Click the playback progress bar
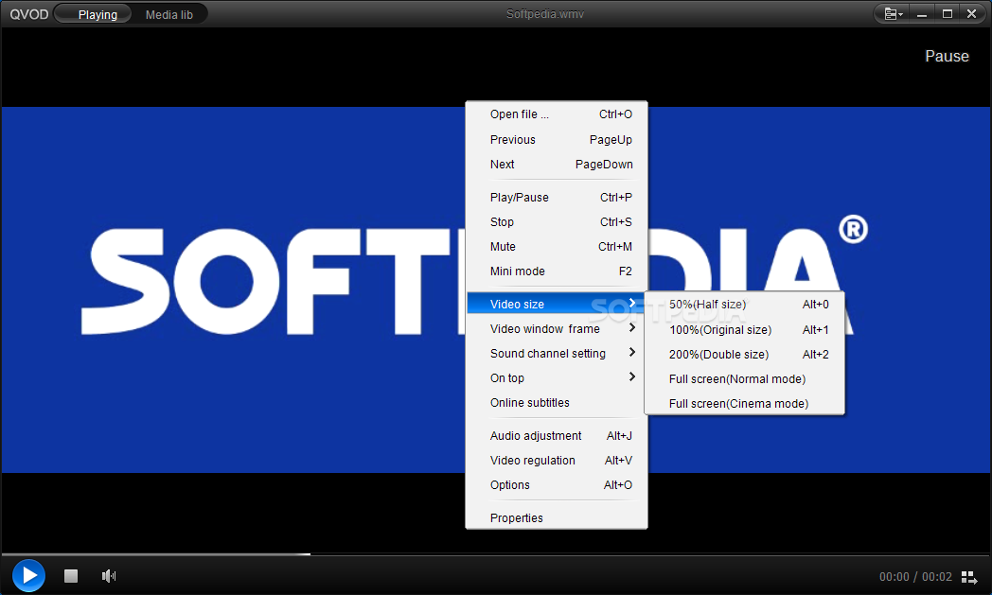This screenshot has width=992, height=595. [495, 554]
